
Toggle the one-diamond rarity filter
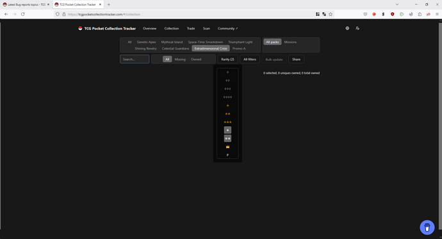(227, 72)
